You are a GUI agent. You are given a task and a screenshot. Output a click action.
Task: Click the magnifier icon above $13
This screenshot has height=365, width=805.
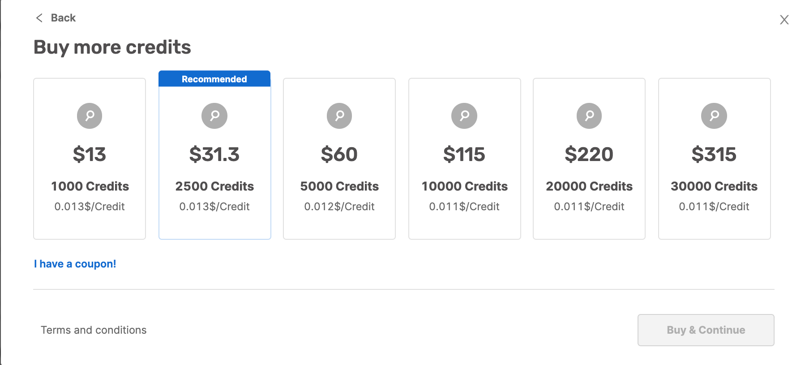tap(90, 116)
